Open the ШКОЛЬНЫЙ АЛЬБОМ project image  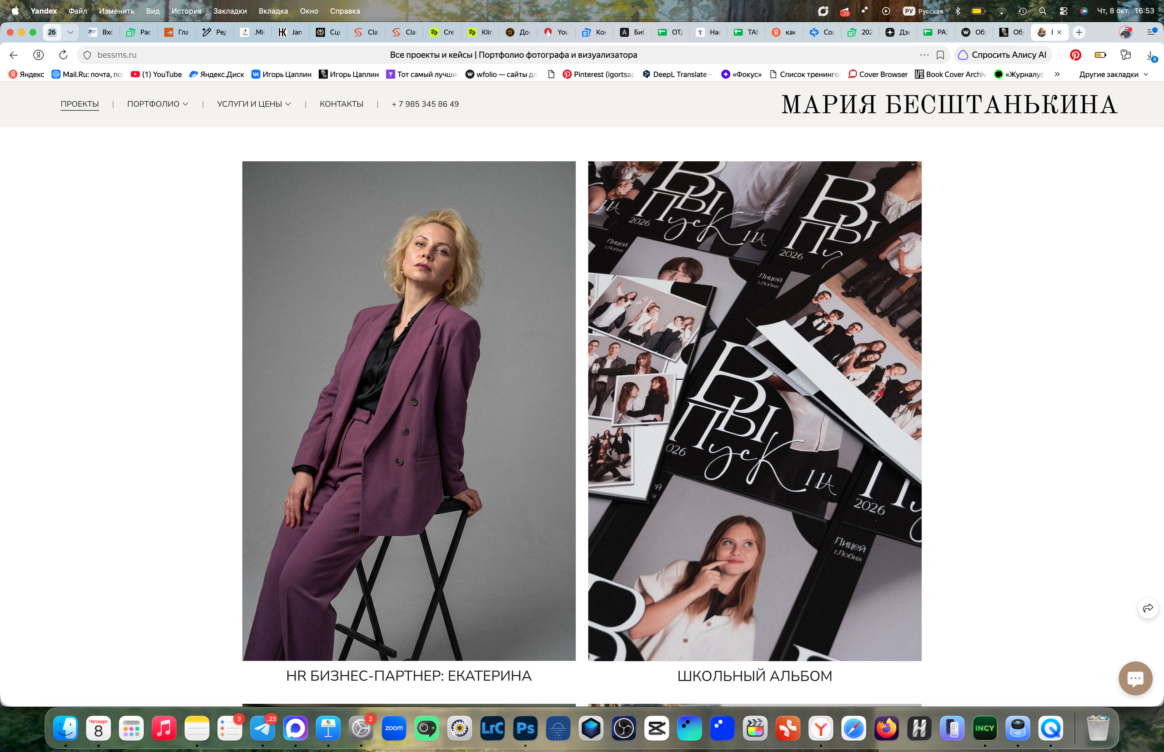point(754,411)
